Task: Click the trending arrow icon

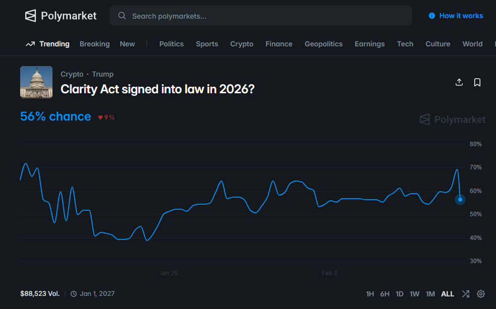Action: tap(30, 44)
